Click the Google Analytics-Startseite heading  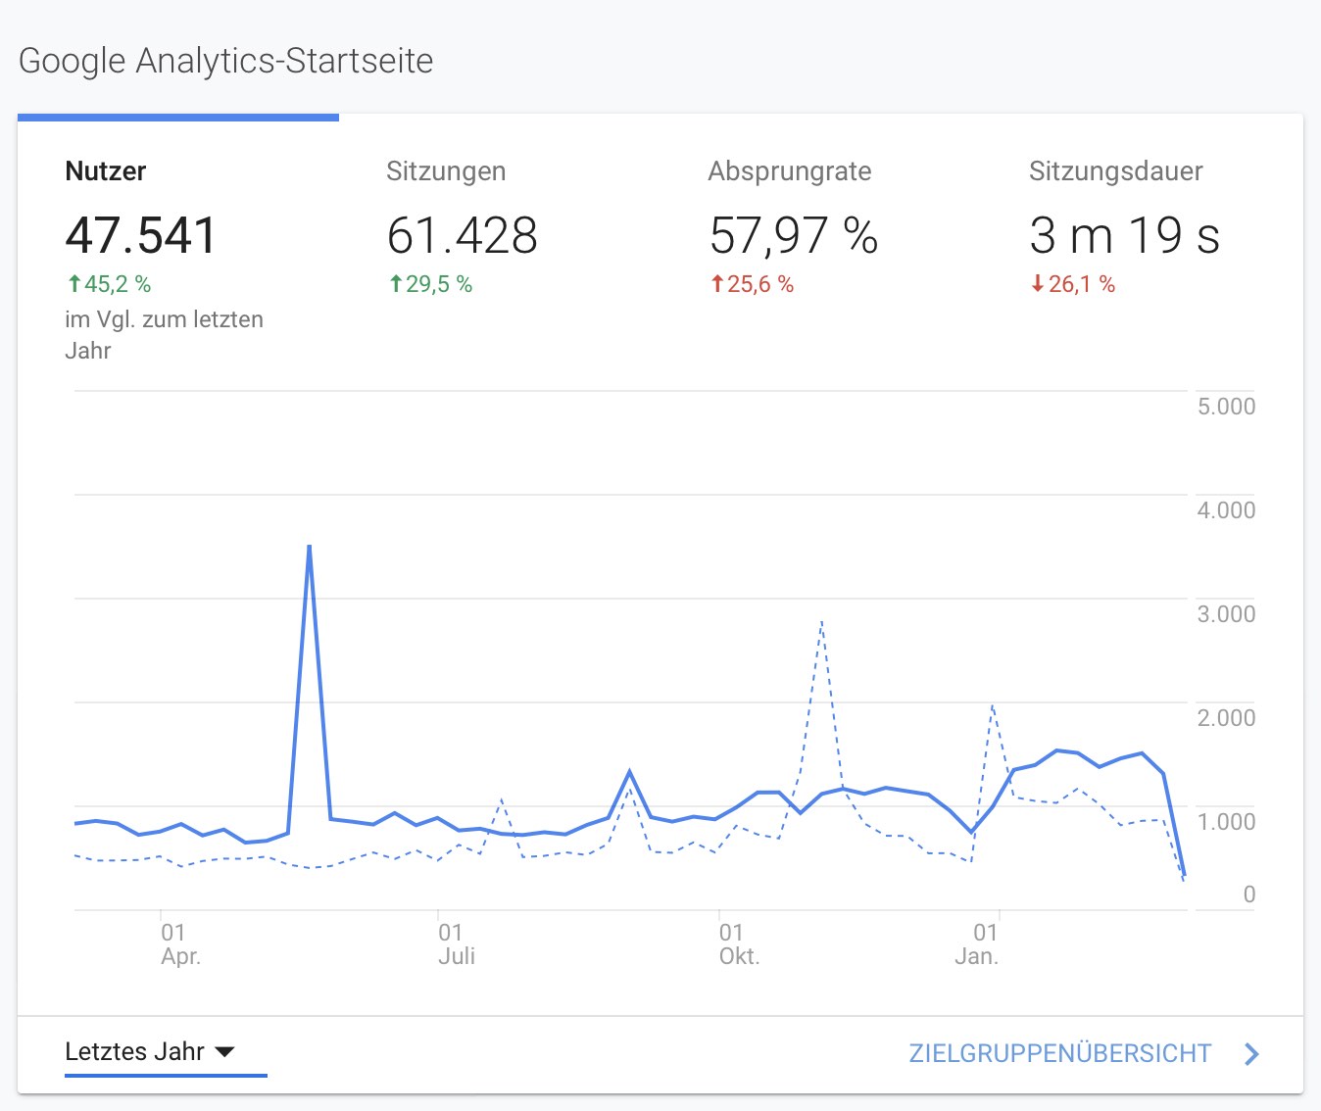[x=226, y=61]
